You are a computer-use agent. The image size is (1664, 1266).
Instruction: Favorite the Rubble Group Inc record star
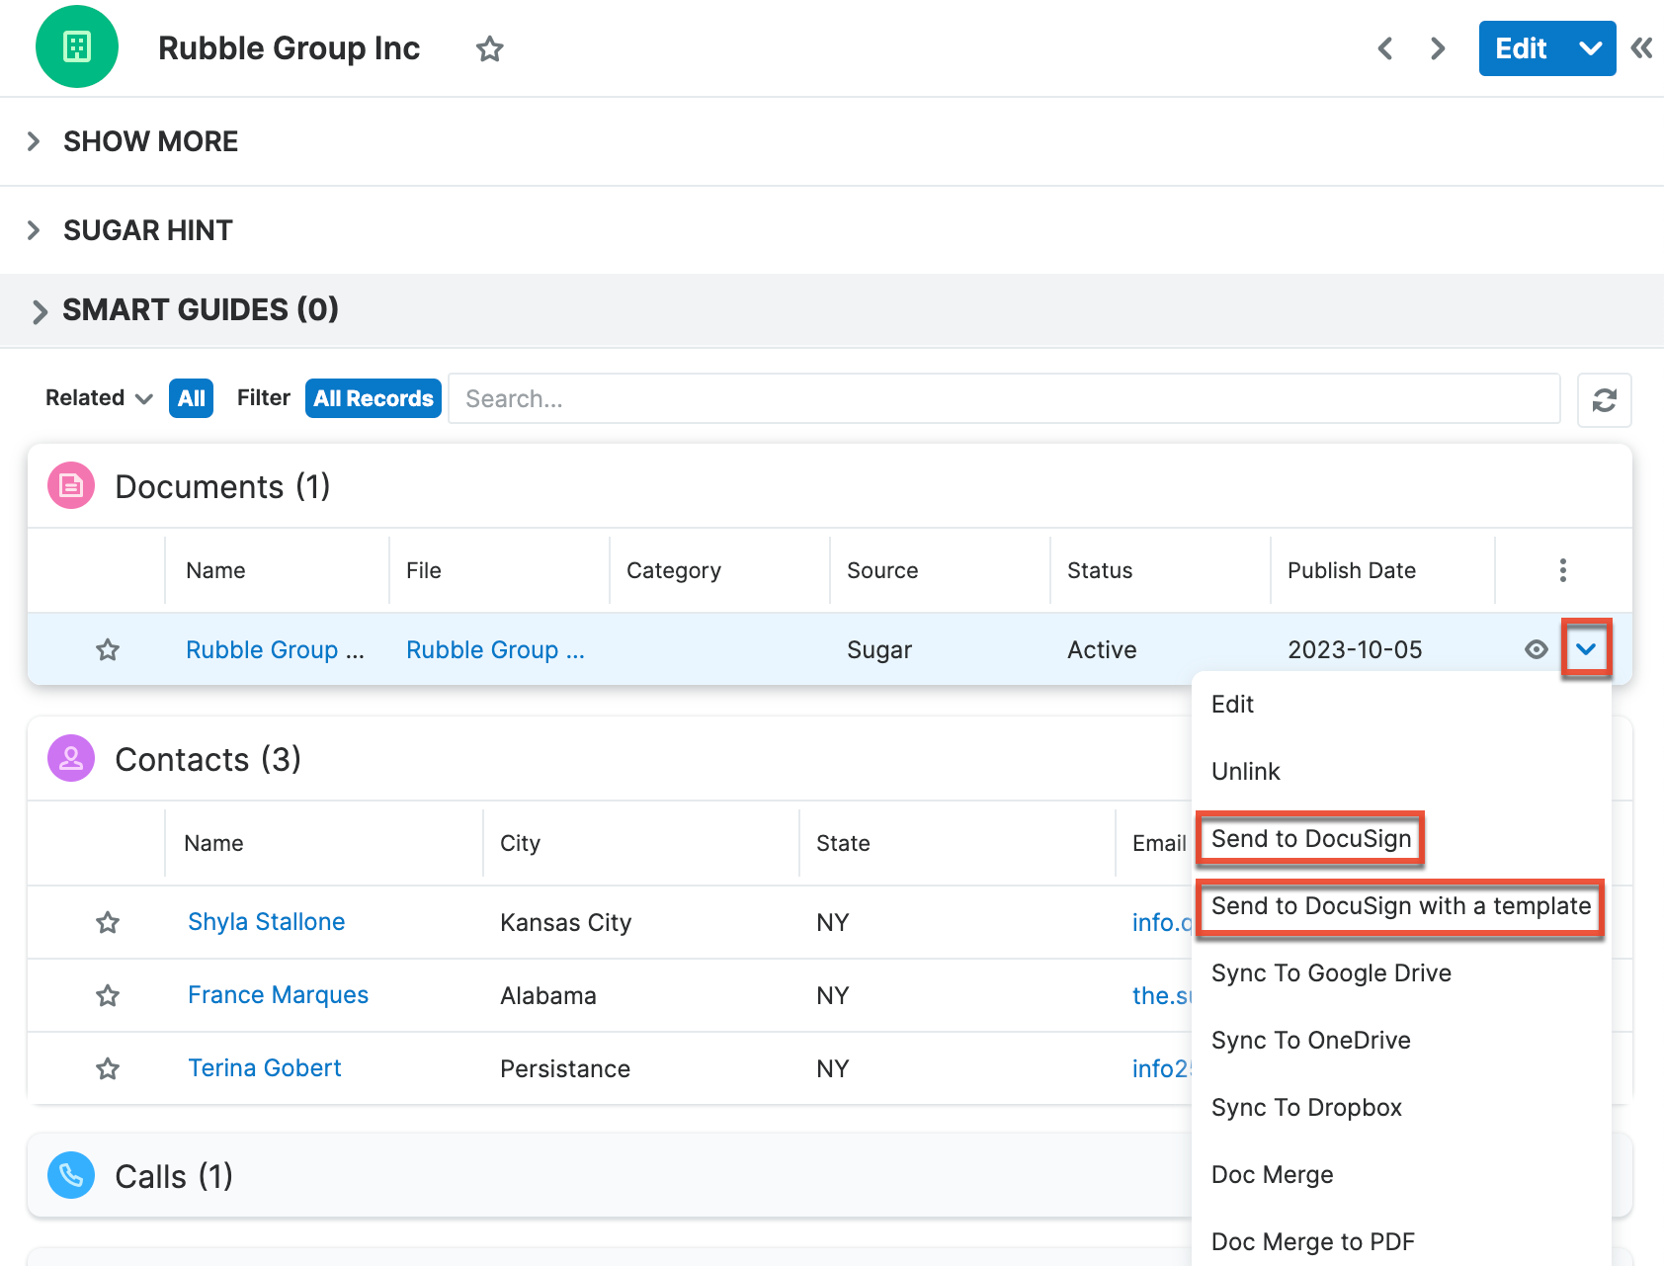(x=489, y=48)
